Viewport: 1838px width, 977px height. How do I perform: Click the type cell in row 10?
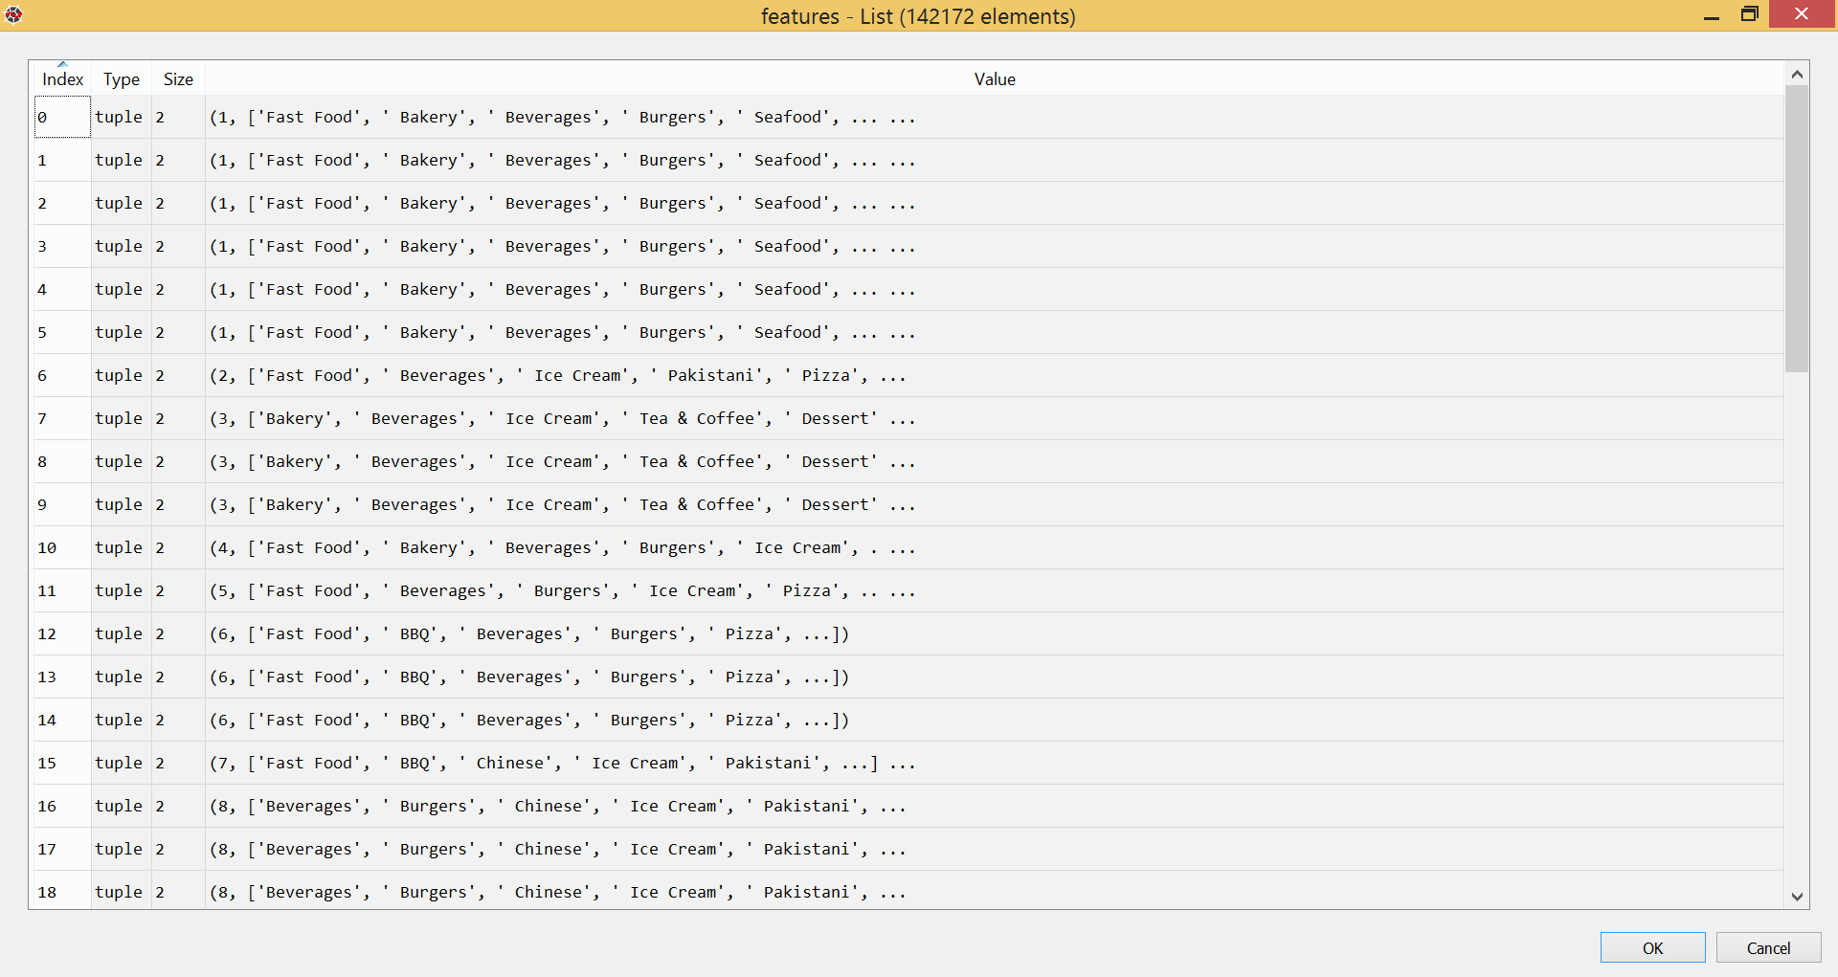click(x=121, y=547)
